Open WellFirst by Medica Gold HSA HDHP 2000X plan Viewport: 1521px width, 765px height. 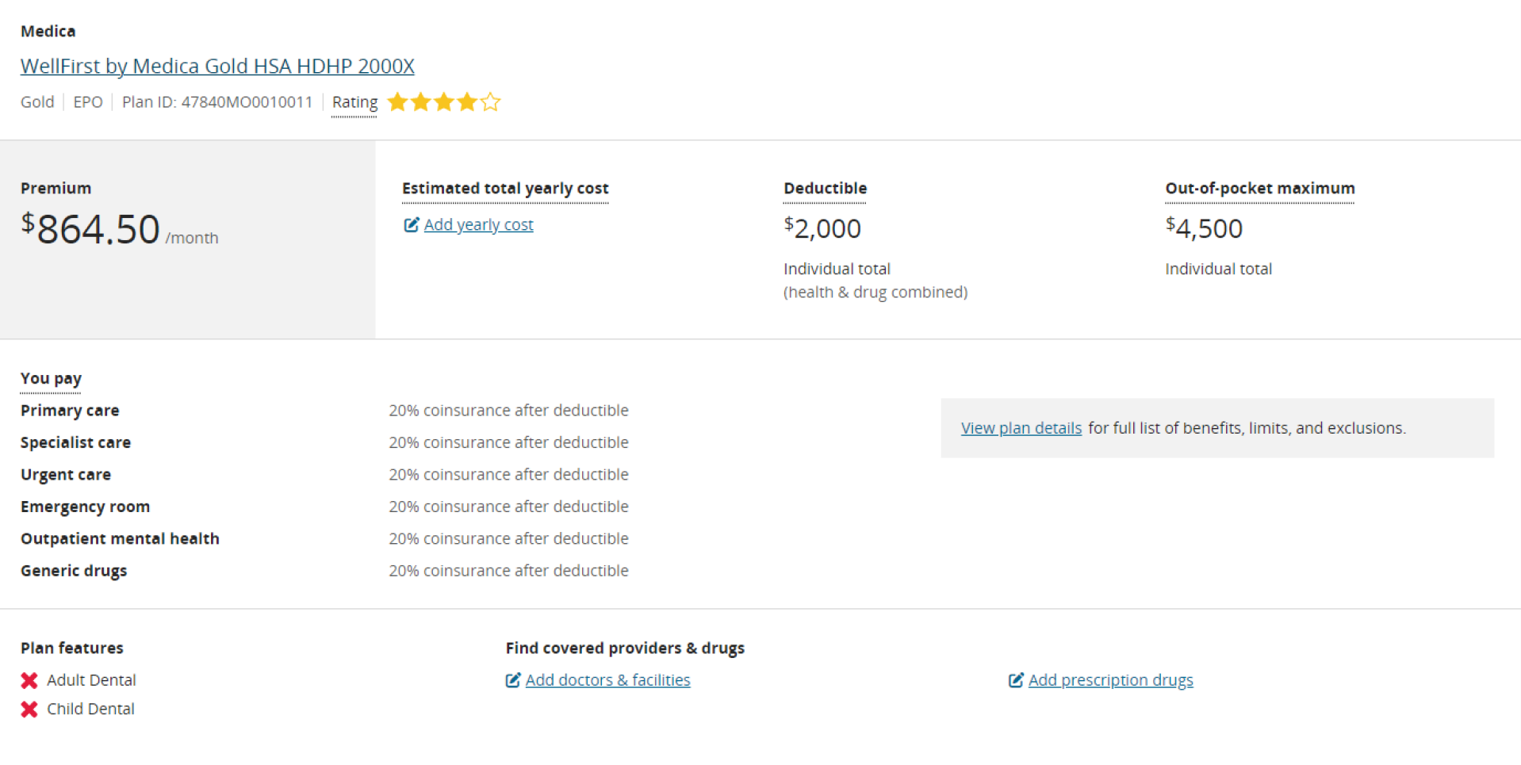click(x=217, y=66)
